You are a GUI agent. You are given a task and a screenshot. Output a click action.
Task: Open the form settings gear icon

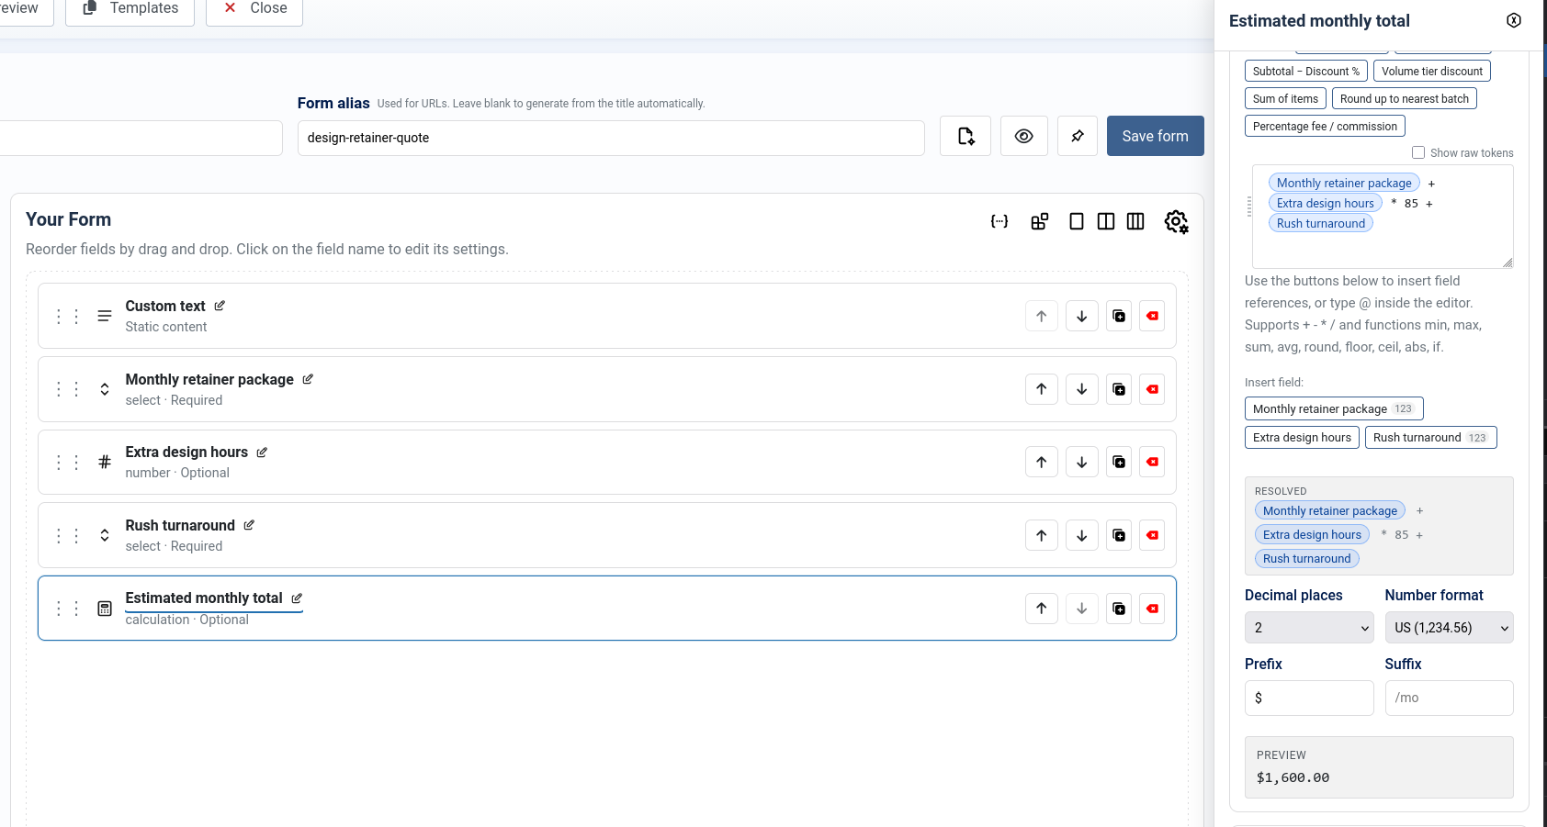click(1176, 221)
